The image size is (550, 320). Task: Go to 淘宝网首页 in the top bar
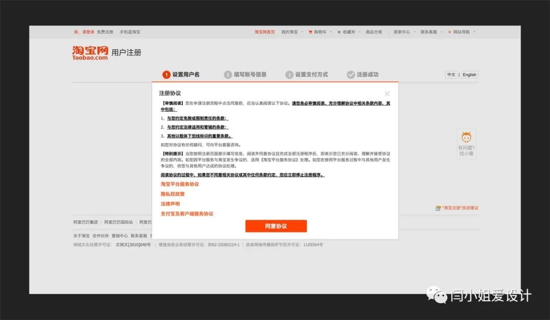click(265, 32)
